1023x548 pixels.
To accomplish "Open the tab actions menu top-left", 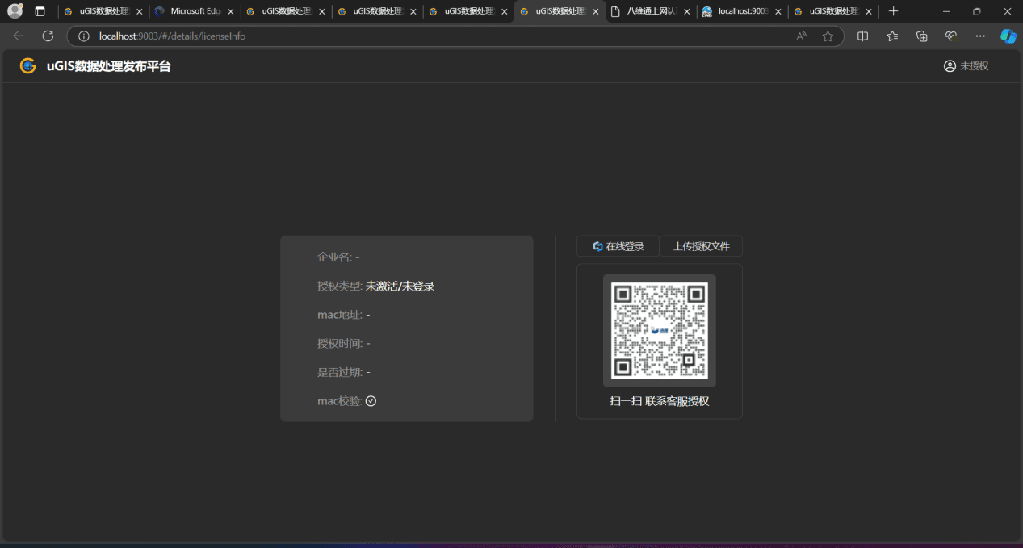I will [40, 11].
